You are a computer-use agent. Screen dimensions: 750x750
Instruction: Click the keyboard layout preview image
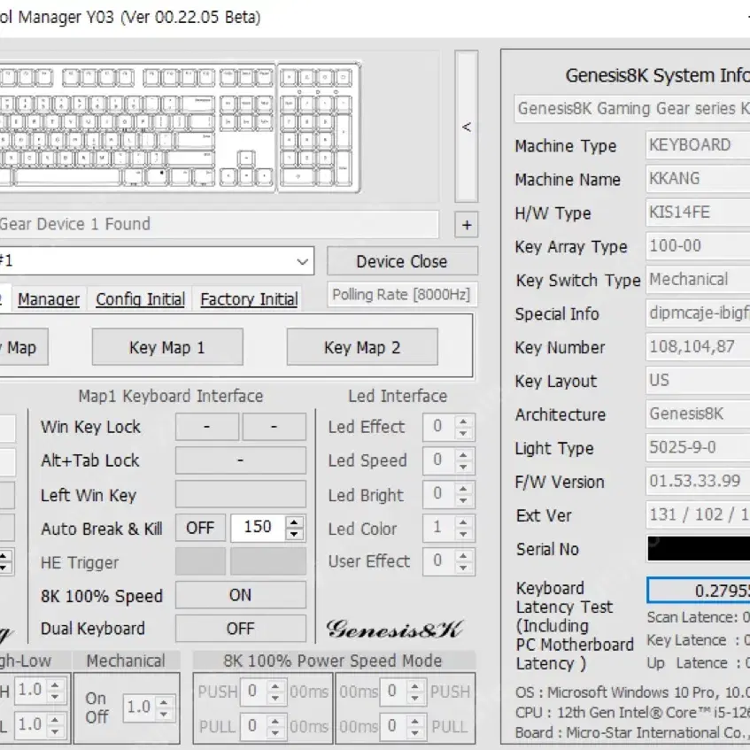tap(180, 128)
